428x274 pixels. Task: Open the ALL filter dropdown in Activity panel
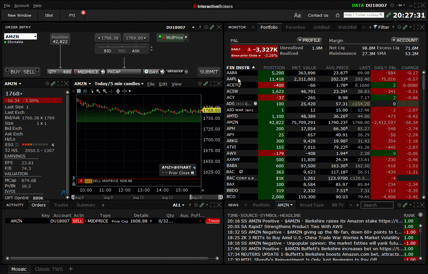(x=179, y=205)
